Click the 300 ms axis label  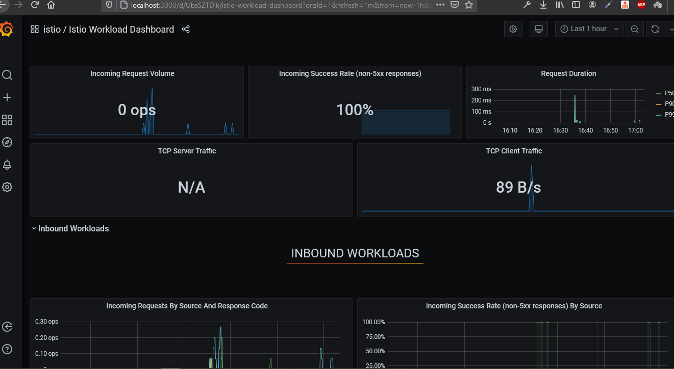tap(481, 89)
